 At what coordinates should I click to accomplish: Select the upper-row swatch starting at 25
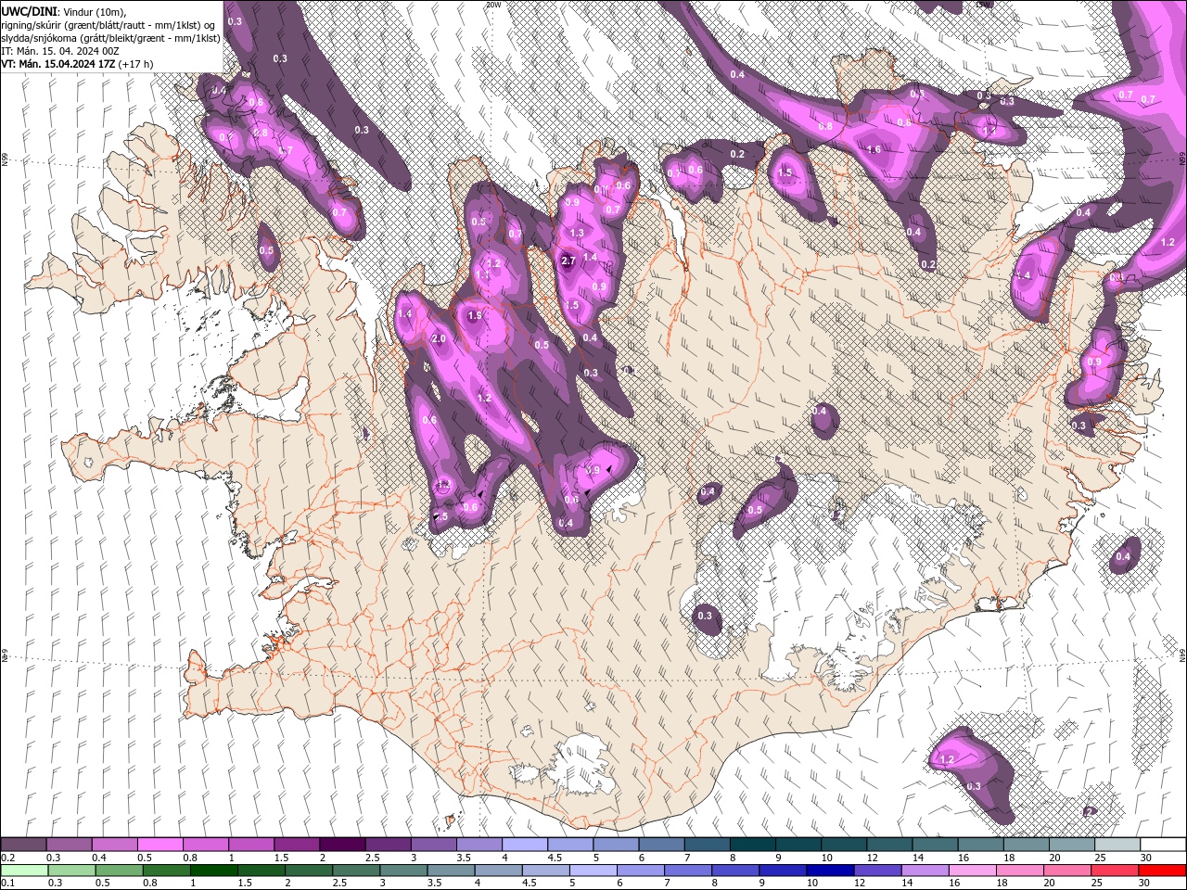coord(1117,845)
